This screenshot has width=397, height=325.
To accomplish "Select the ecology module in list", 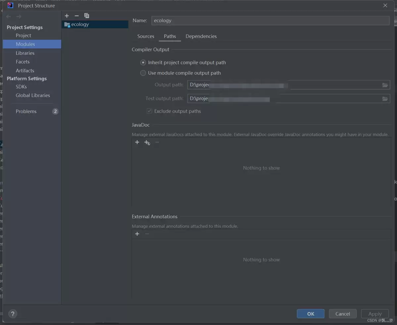I will pyautogui.click(x=95, y=24).
